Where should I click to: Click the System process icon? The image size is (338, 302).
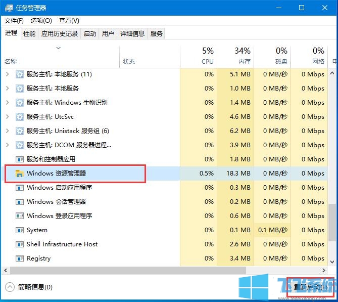[x=20, y=230]
